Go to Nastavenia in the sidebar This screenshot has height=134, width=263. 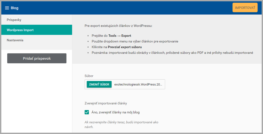[15, 40]
